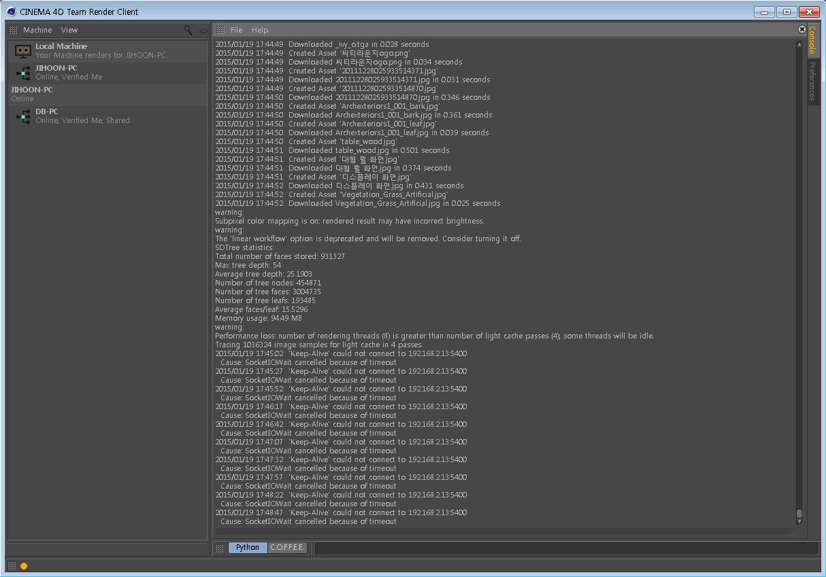Select the DB-PC network node icon
Screen dimensions: 826x577
coord(23,116)
